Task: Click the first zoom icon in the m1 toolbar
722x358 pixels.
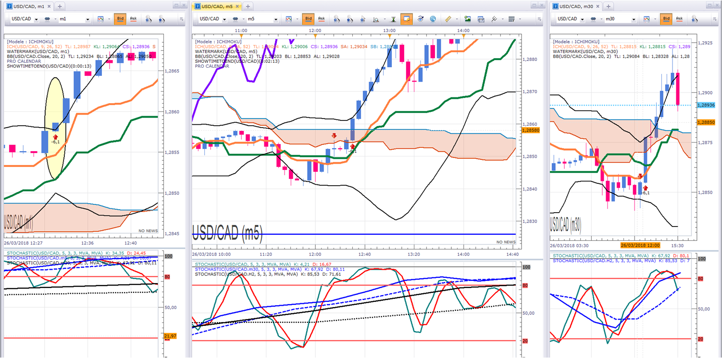Action: point(149,19)
